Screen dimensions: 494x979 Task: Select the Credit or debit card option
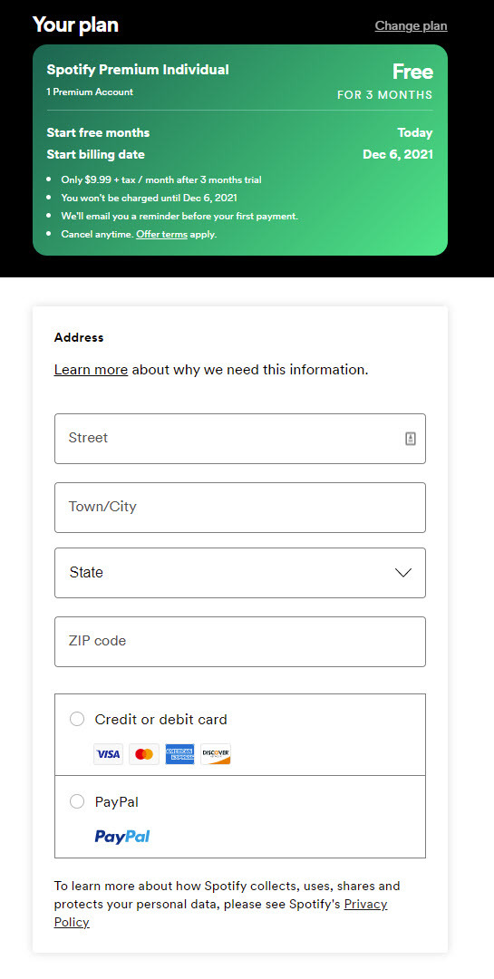[x=77, y=719]
